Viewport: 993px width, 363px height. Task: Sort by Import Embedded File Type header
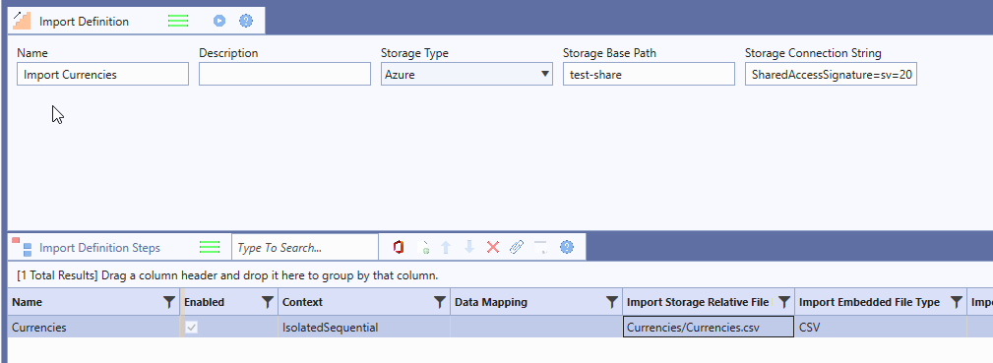click(x=869, y=302)
